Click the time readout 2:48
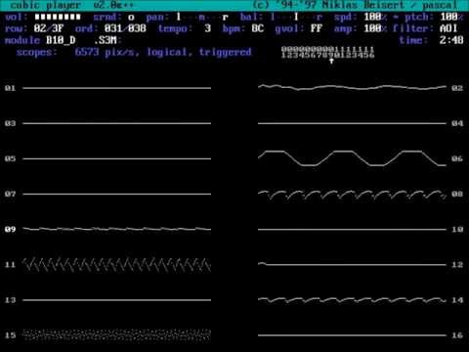 click(x=451, y=40)
